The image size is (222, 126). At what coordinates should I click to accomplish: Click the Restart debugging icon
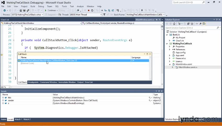point(92,10)
